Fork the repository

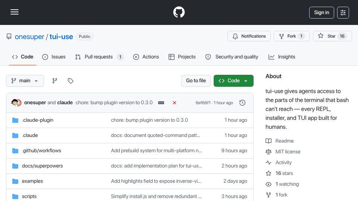tap(292, 36)
